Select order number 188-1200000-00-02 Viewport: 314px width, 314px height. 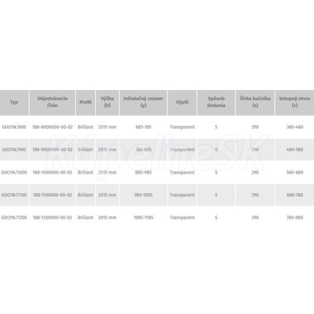pos(52,218)
